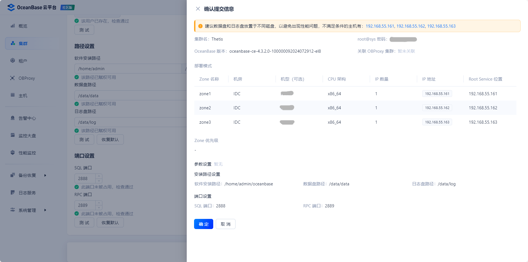Screen dimensions: 528x262
Task: Click the 数据盘路径 input showing /data/data
Action: (x=131, y=96)
